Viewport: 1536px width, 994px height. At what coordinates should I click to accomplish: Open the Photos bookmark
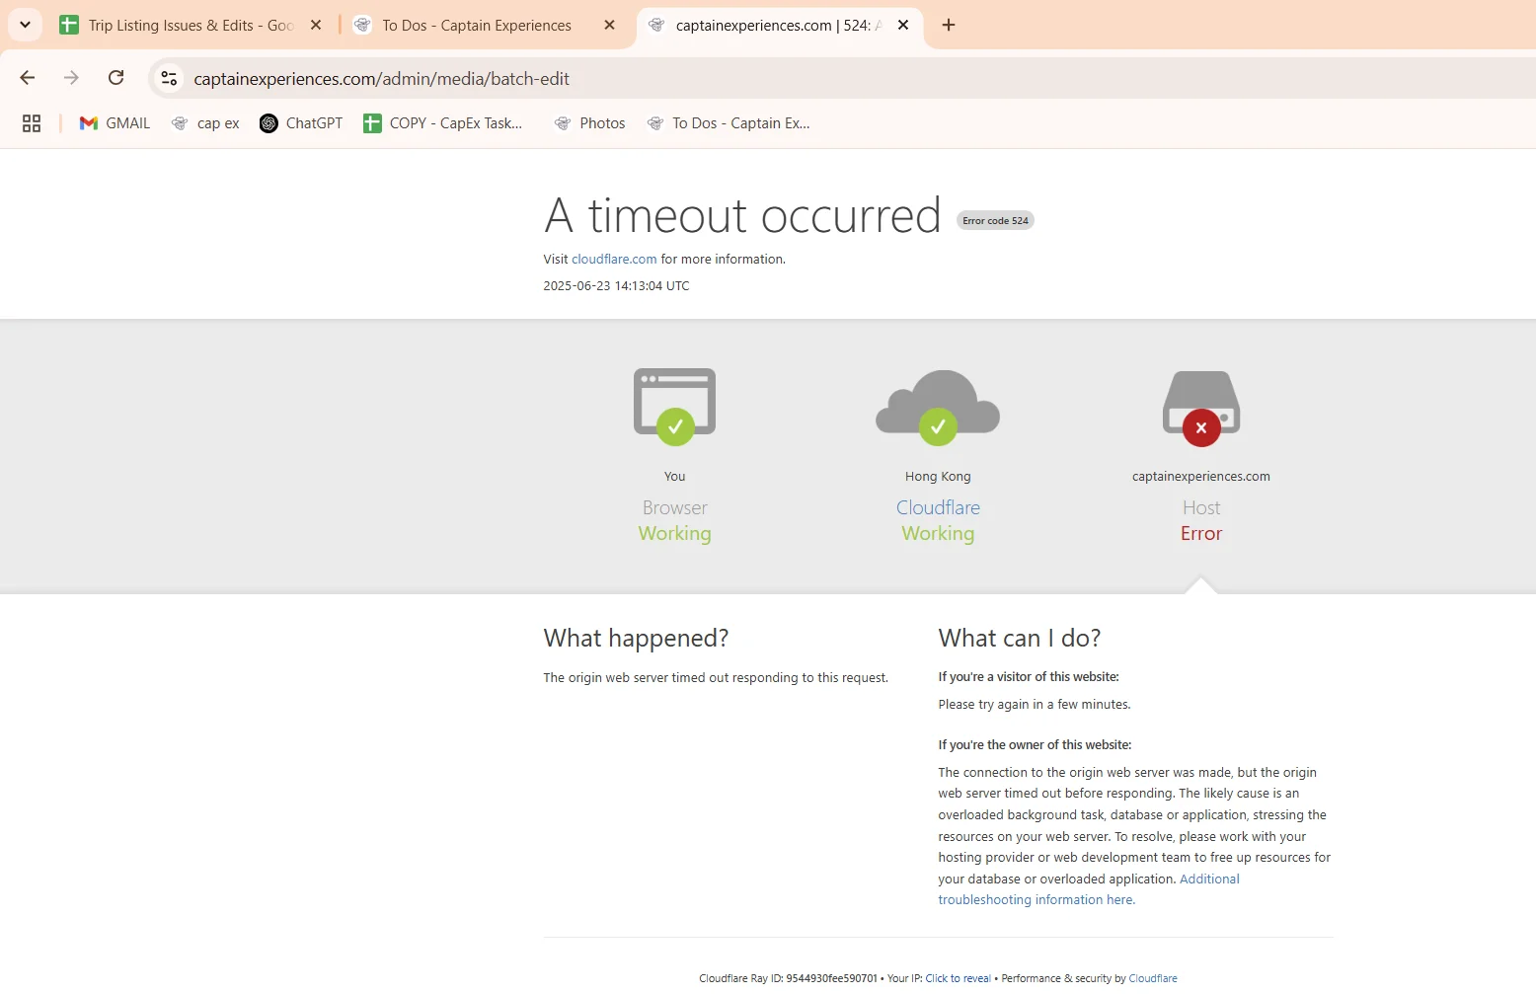[x=589, y=123]
